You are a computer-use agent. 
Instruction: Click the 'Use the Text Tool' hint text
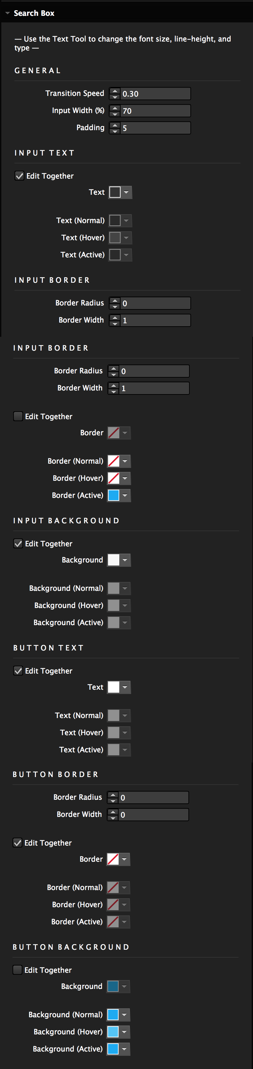tap(123, 43)
